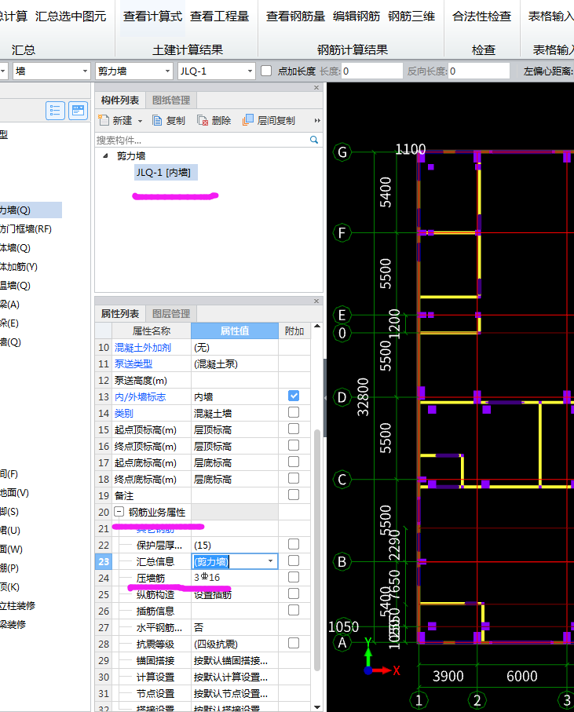Switch to detail view icon in left panel

pos(78,111)
